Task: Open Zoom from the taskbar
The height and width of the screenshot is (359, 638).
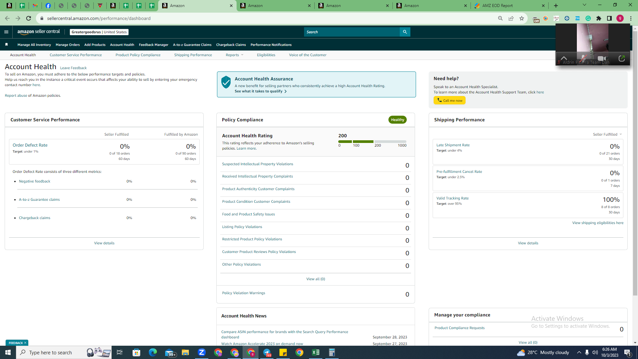Action: click(201, 352)
